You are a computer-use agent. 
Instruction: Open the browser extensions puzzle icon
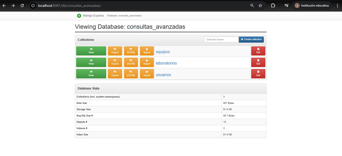pyautogui.click(x=273, y=6)
